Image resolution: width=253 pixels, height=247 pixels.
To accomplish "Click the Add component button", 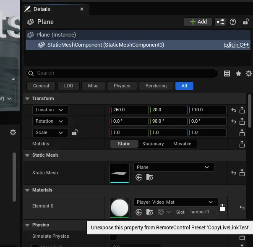I will (x=198, y=22).
